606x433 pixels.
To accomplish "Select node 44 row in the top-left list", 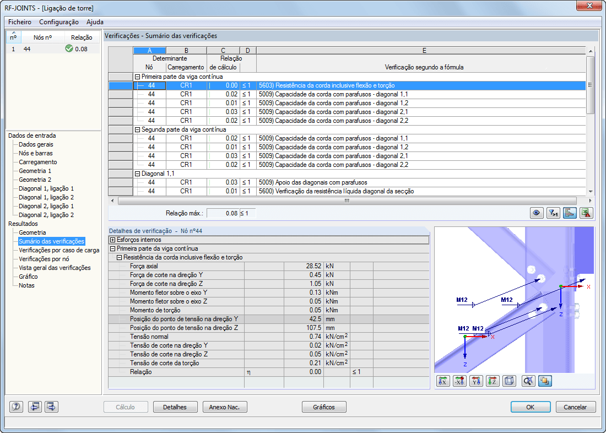I will coord(53,49).
